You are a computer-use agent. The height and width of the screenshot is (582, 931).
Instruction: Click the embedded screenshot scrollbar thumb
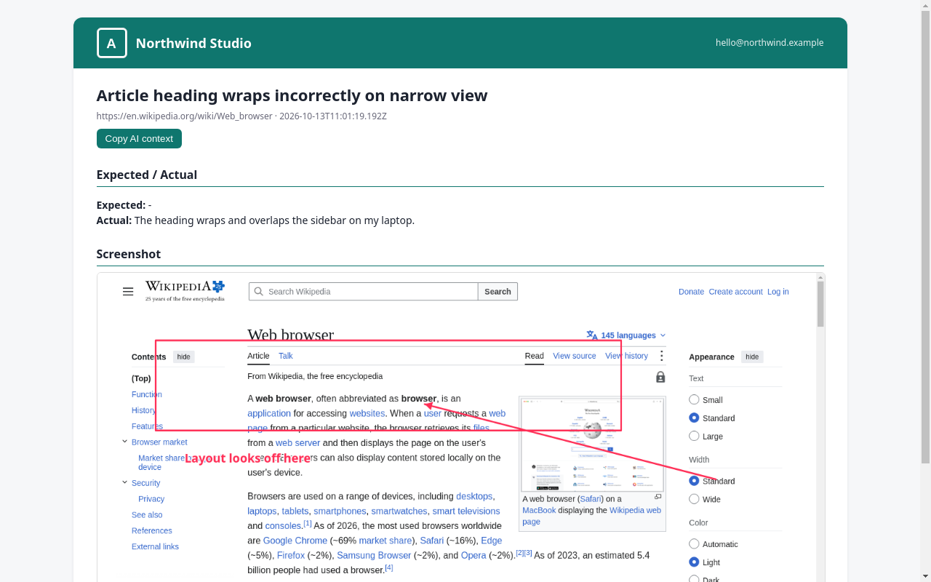click(x=820, y=304)
